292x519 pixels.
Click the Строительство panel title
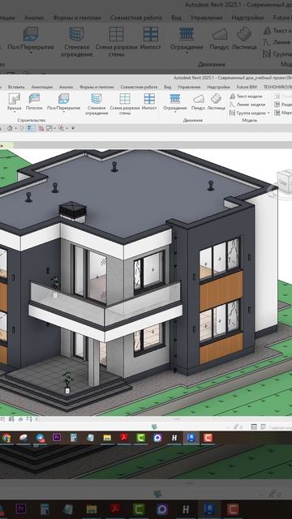pos(32,121)
